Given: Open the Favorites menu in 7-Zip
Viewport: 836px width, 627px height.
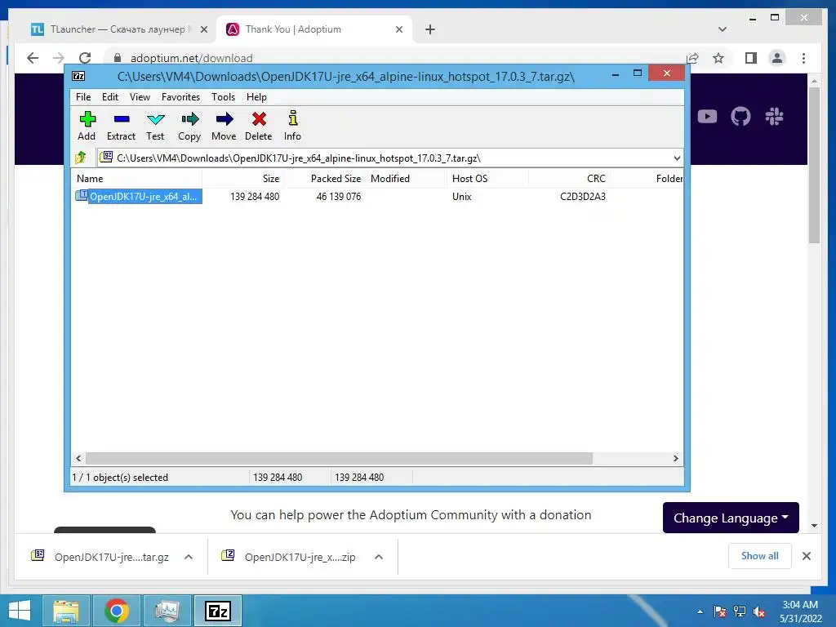Looking at the screenshot, I should (180, 97).
